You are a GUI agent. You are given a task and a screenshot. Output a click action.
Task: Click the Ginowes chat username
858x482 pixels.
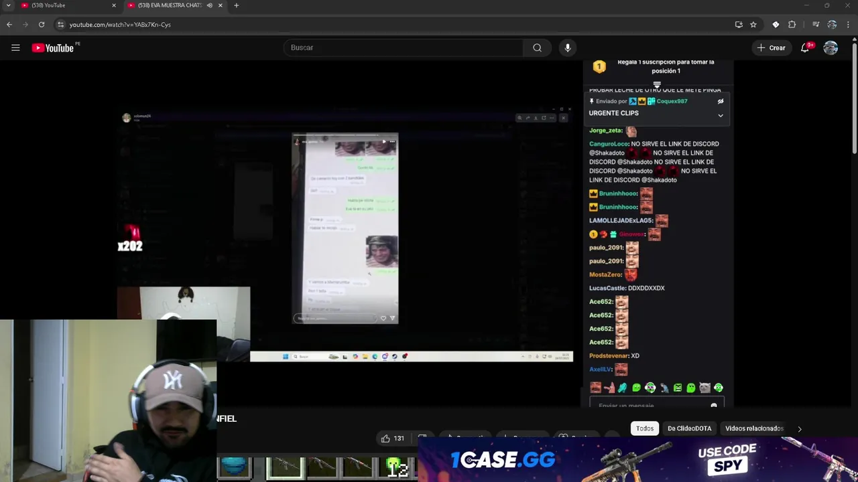click(631, 234)
